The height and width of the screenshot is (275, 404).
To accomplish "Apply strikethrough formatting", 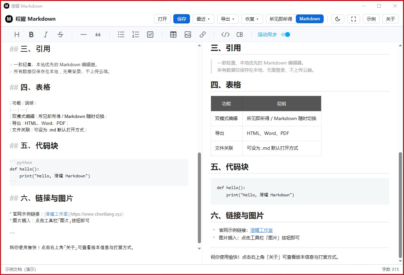I will (x=60, y=35).
